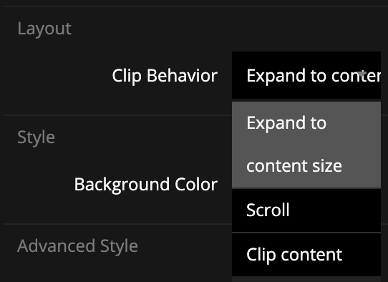388x282 pixels.
Task: Click the word 'Layout' heading text
Action: tap(44, 29)
